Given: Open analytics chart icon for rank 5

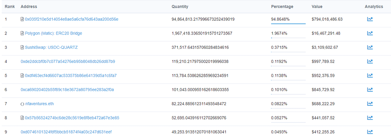Looking at the screenshot, I should coord(369,75).
